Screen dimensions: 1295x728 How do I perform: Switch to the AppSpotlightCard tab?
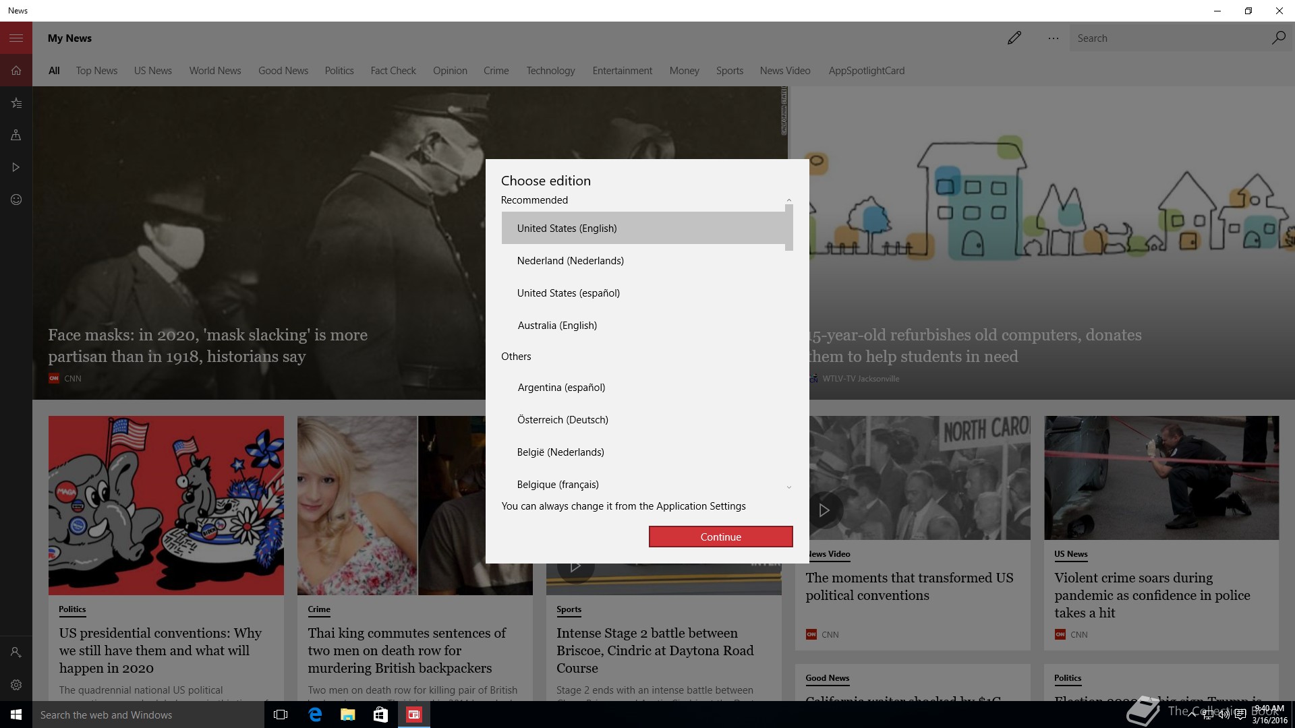coord(867,71)
